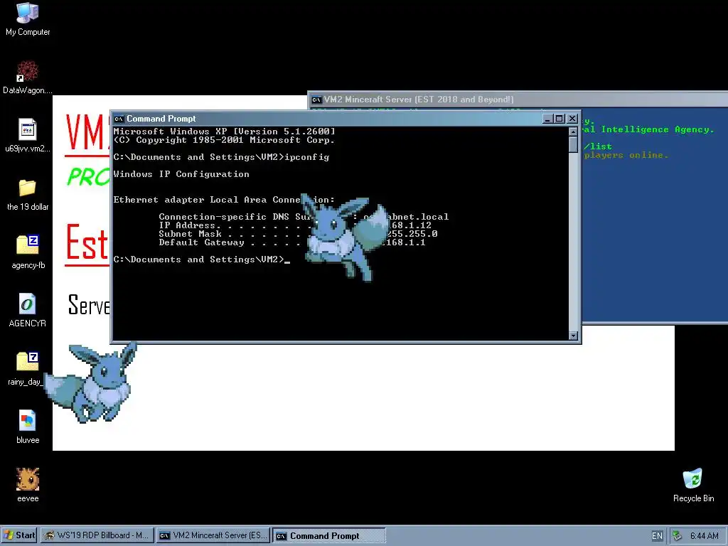Close the Command Prompt window
The height and width of the screenshot is (546, 728).
(x=572, y=119)
